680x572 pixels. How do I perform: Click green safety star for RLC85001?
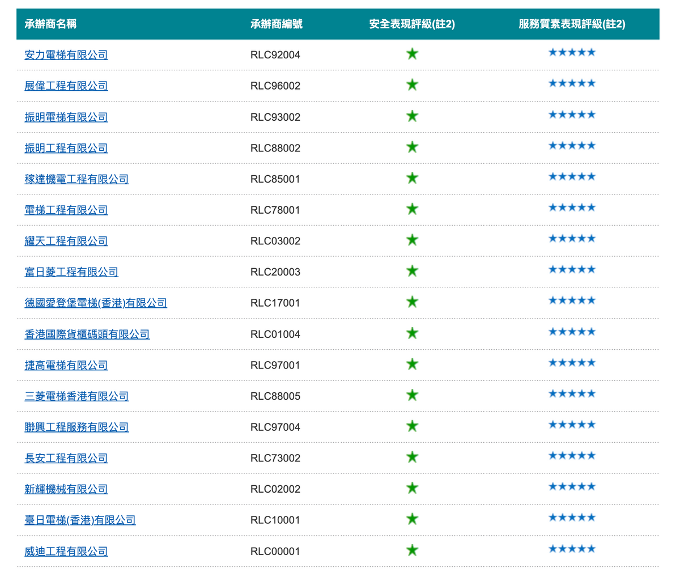413,178
